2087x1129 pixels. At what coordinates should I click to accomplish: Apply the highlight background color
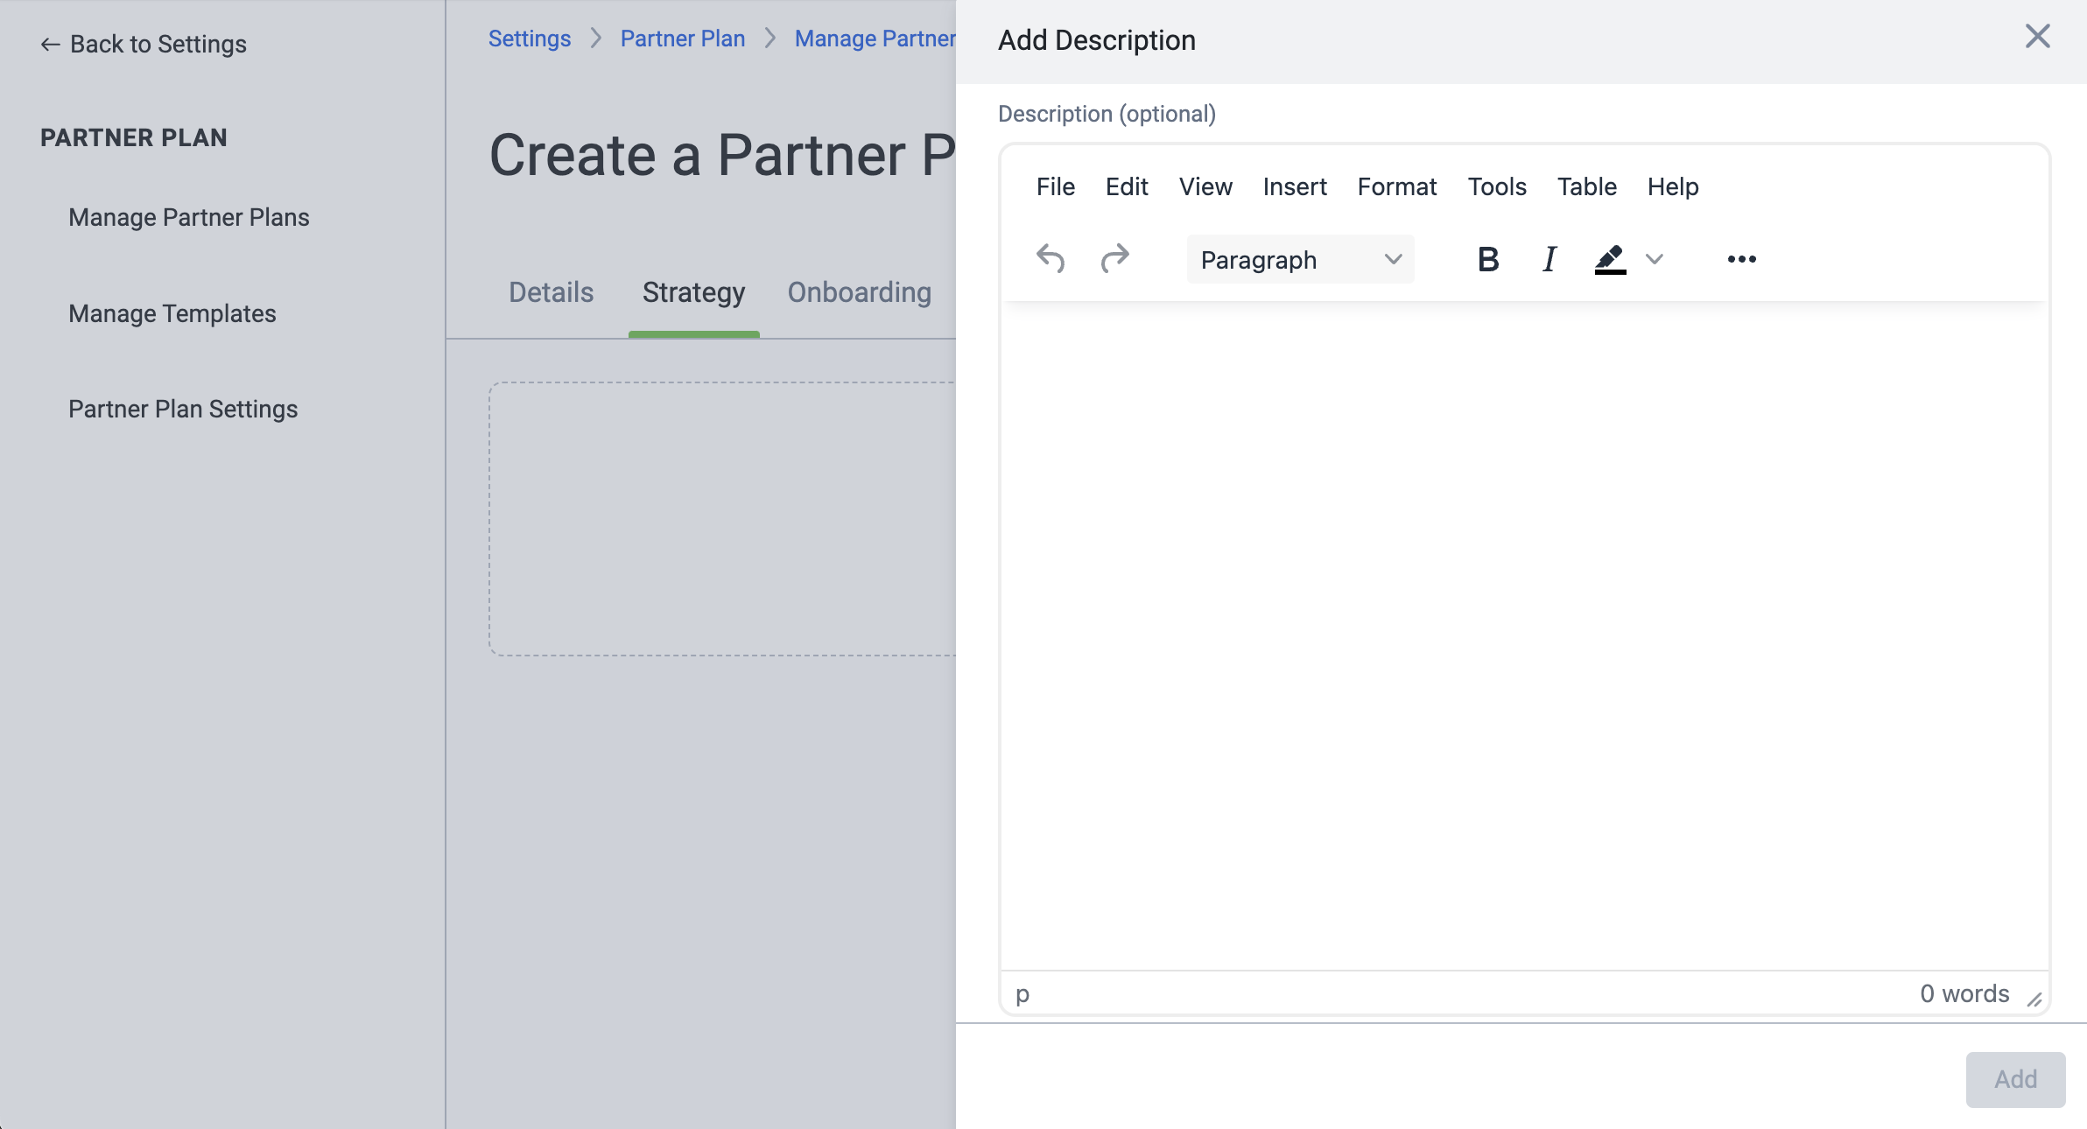pyautogui.click(x=1610, y=259)
